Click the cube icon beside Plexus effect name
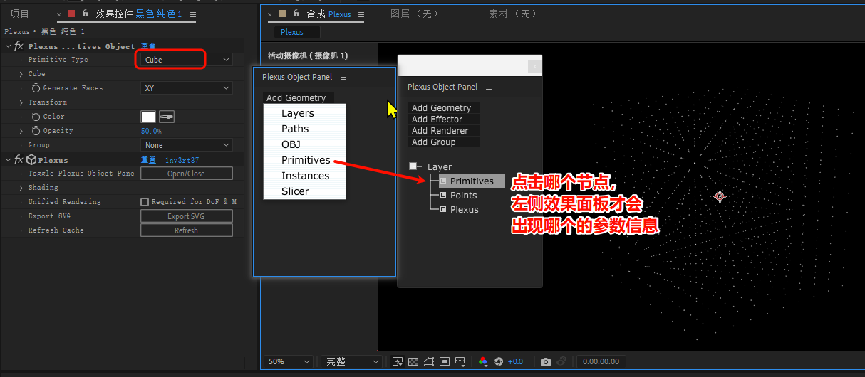This screenshot has width=865, height=377. (31, 160)
